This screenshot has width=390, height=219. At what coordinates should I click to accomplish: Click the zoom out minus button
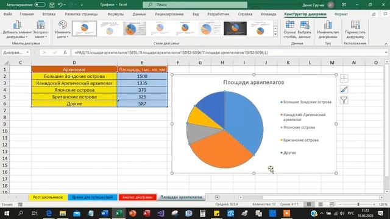coord(340,204)
